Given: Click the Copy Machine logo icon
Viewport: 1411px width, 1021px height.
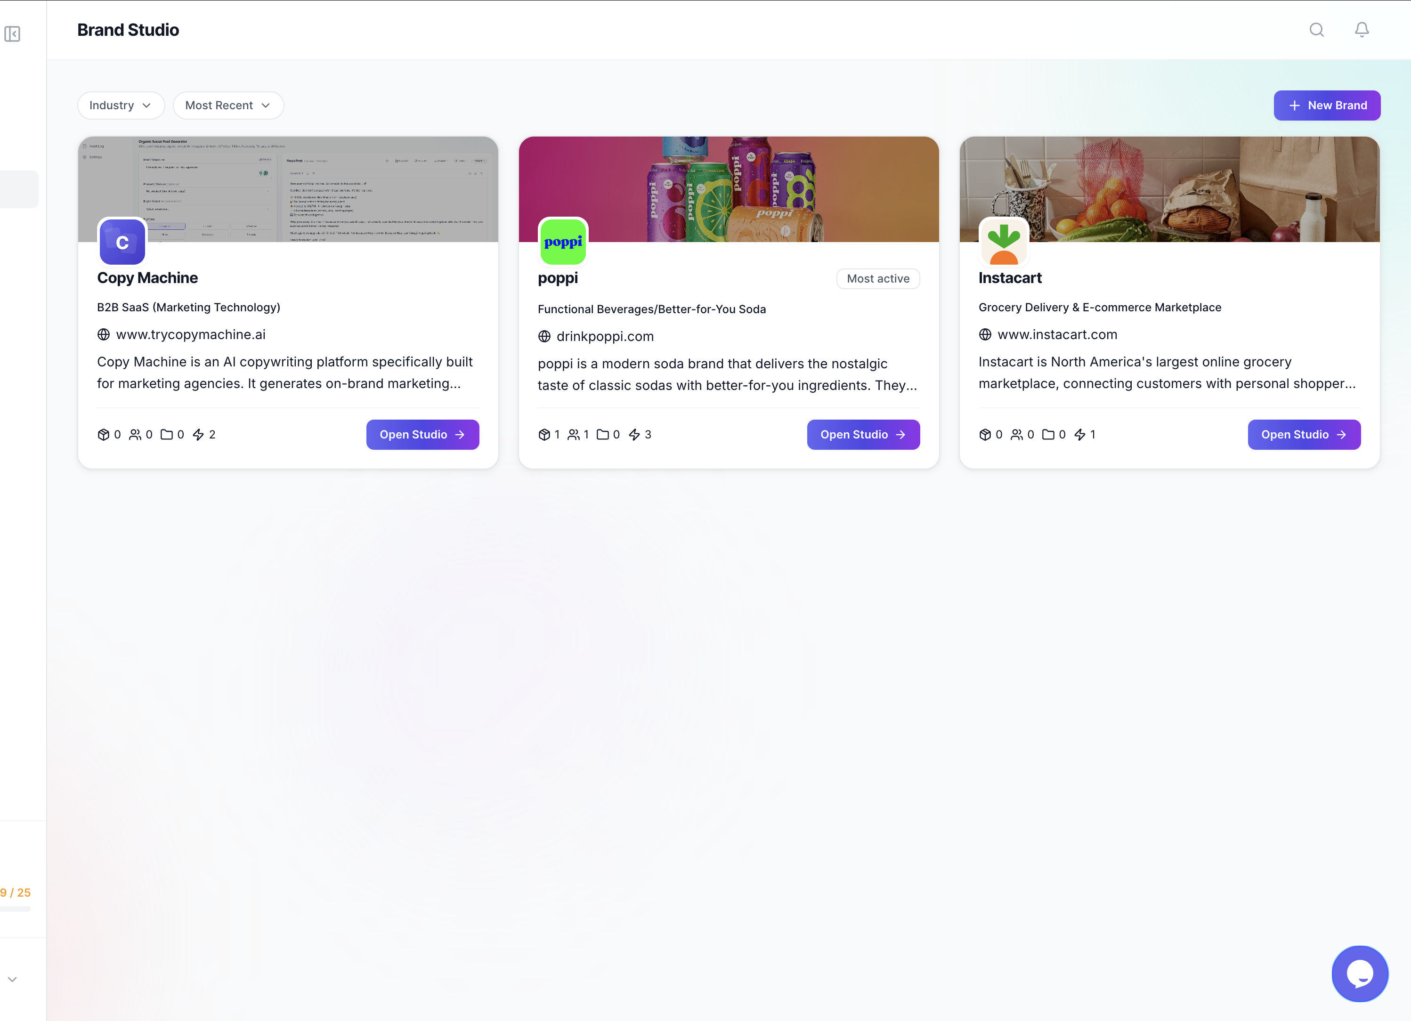Looking at the screenshot, I should 122,242.
